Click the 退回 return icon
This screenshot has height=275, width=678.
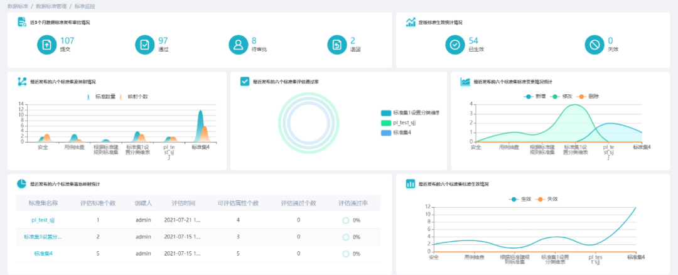click(x=337, y=45)
